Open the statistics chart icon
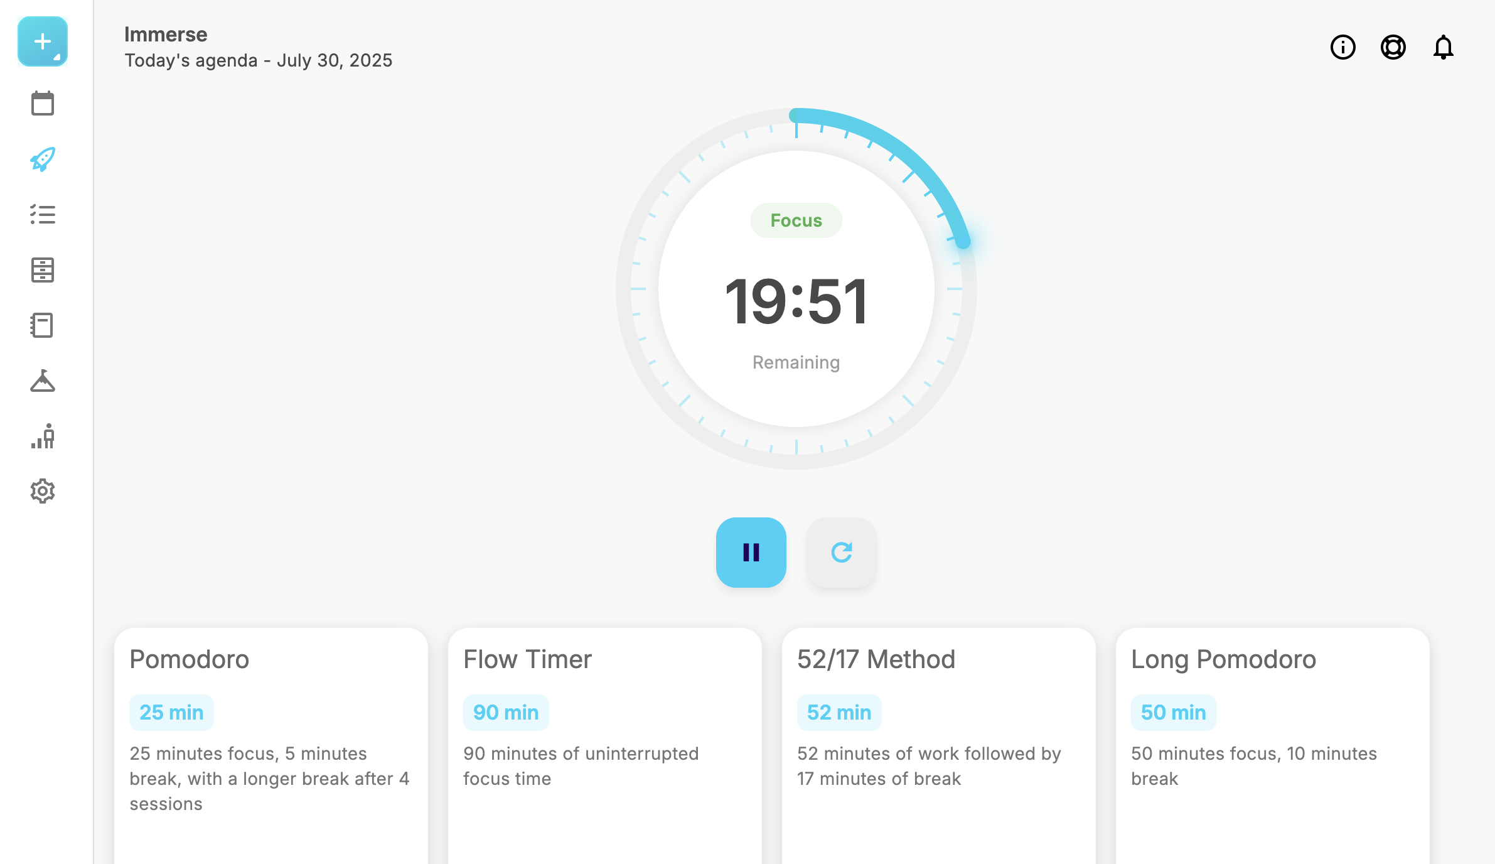 click(43, 436)
